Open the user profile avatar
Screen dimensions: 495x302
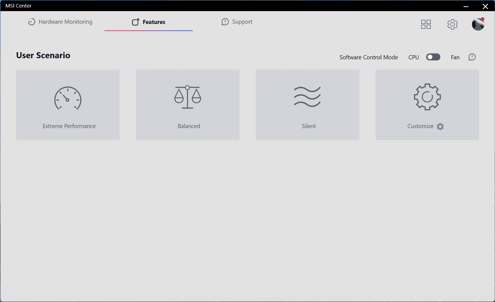pyautogui.click(x=478, y=24)
